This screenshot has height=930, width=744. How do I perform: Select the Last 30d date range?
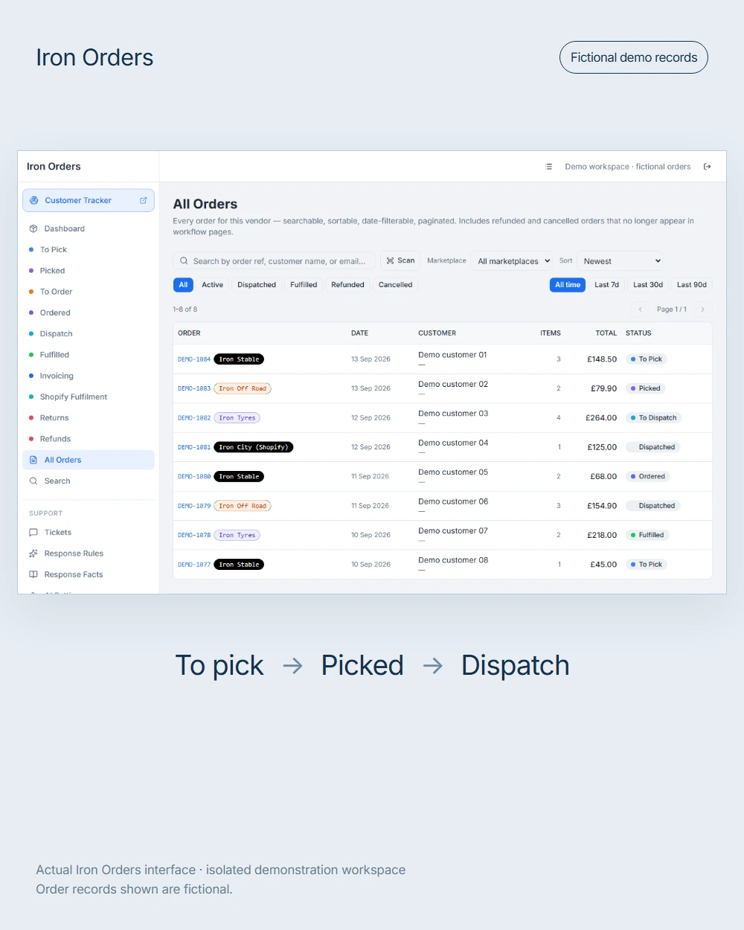(648, 285)
